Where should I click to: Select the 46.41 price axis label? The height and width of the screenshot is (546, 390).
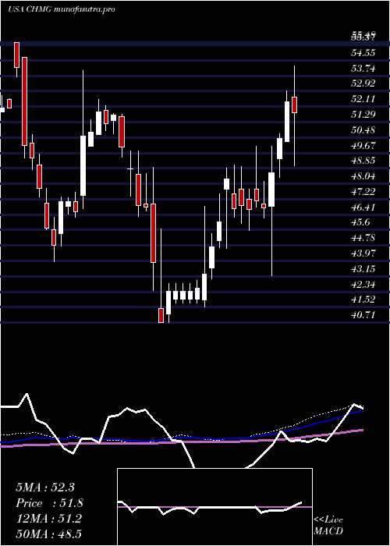[363, 207]
